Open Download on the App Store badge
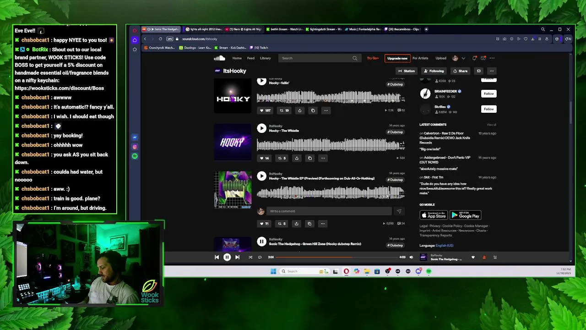 tap(434, 215)
